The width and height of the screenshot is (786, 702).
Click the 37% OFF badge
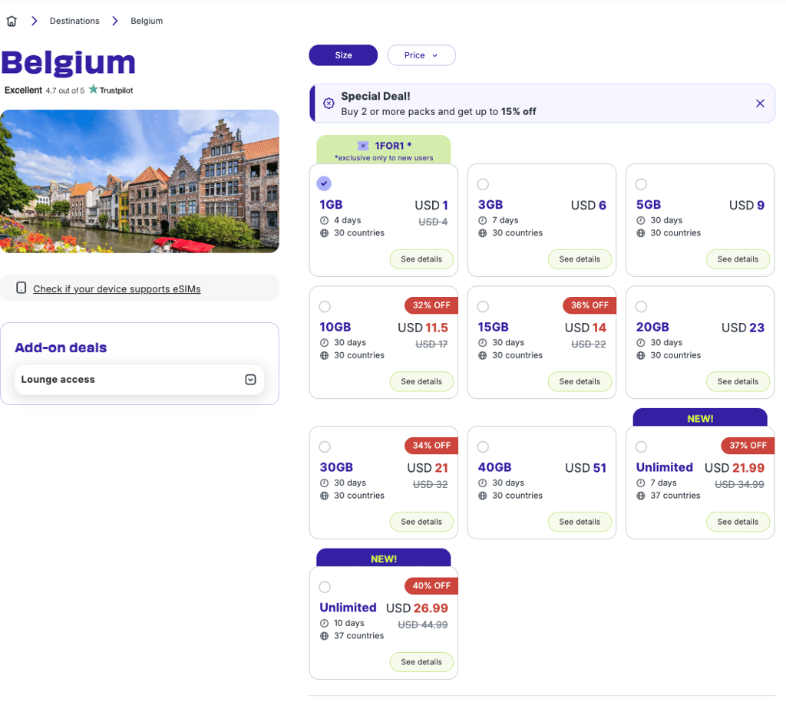[748, 446]
